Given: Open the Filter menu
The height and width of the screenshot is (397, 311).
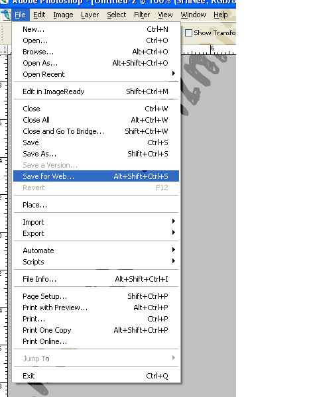Looking at the screenshot, I should [x=142, y=15].
